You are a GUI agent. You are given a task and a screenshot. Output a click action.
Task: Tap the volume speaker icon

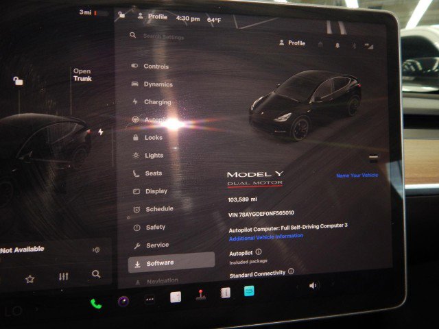coord(313,285)
